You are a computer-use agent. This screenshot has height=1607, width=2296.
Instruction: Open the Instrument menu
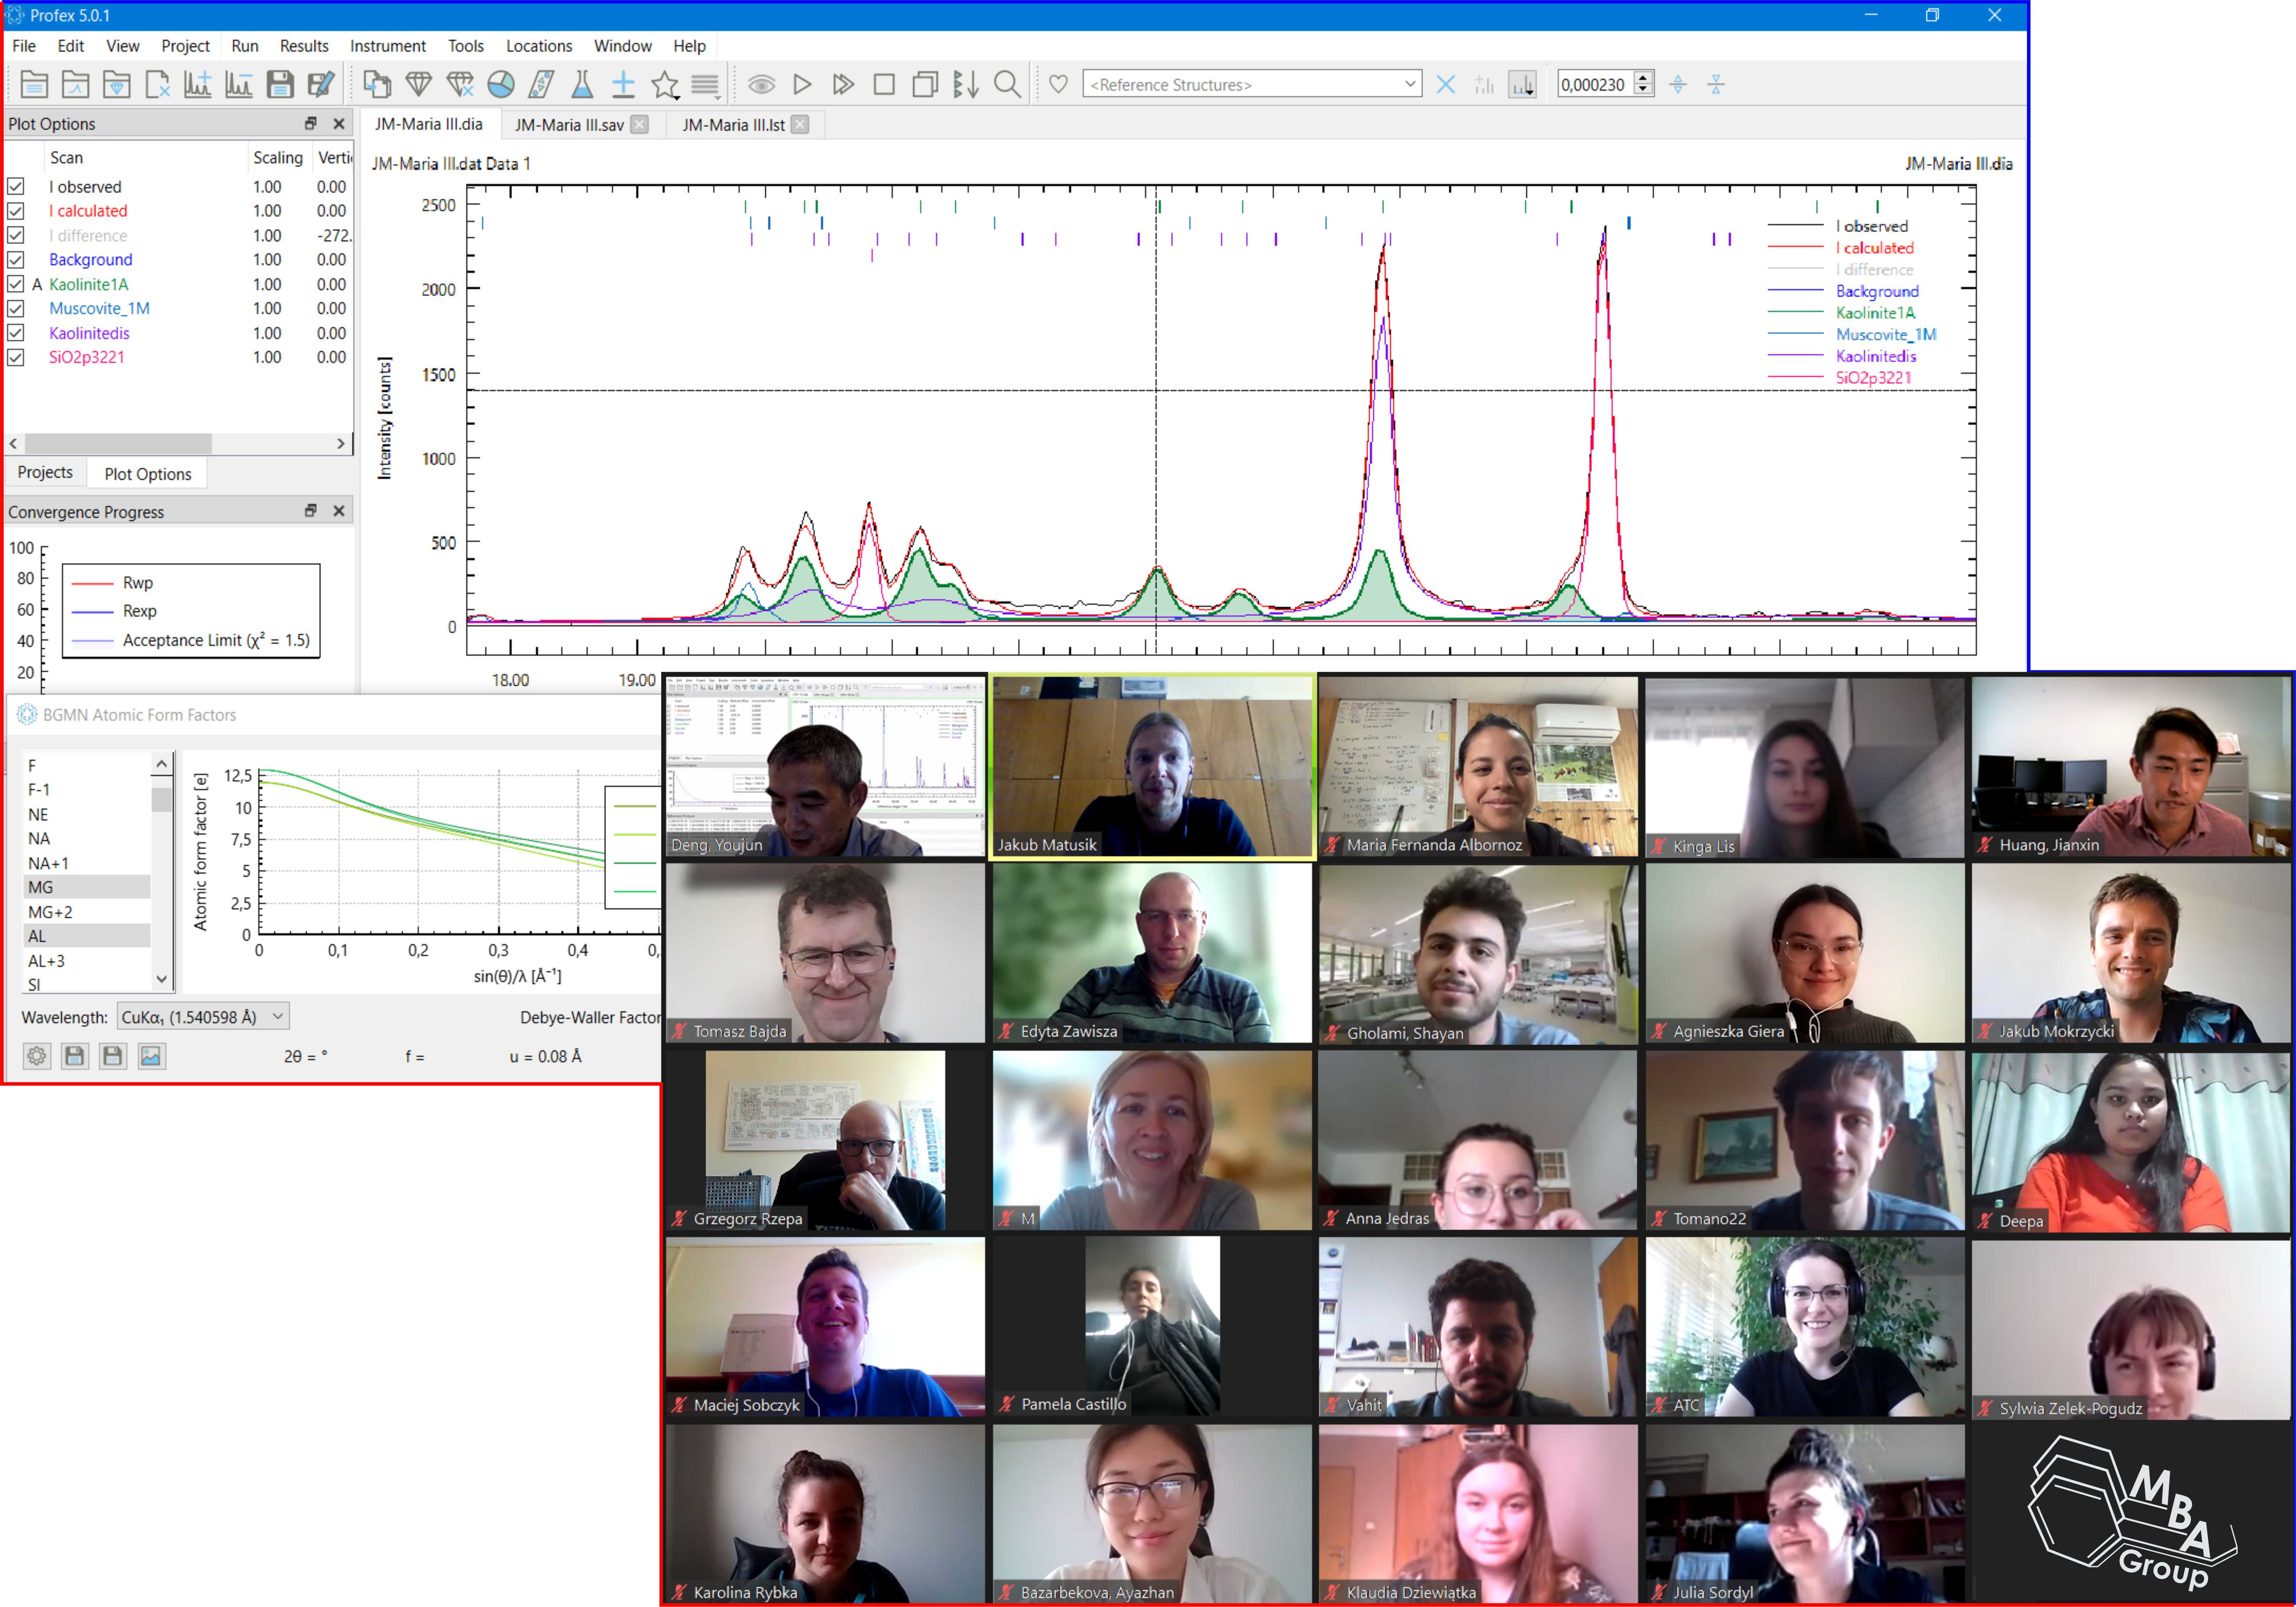[x=388, y=46]
